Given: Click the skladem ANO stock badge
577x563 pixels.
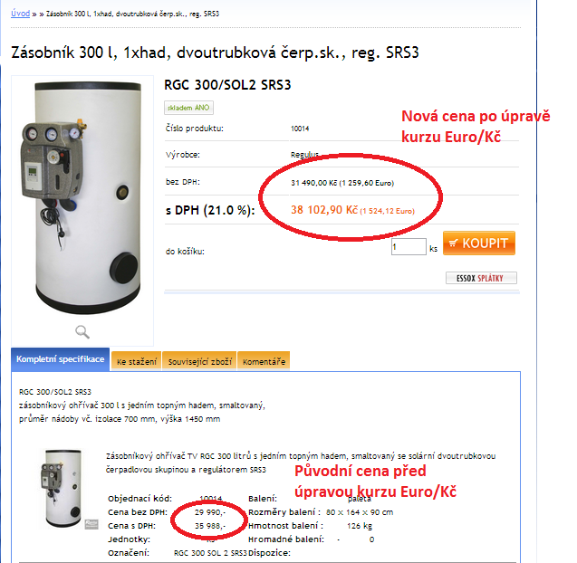Looking at the screenshot, I should pyautogui.click(x=188, y=108).
